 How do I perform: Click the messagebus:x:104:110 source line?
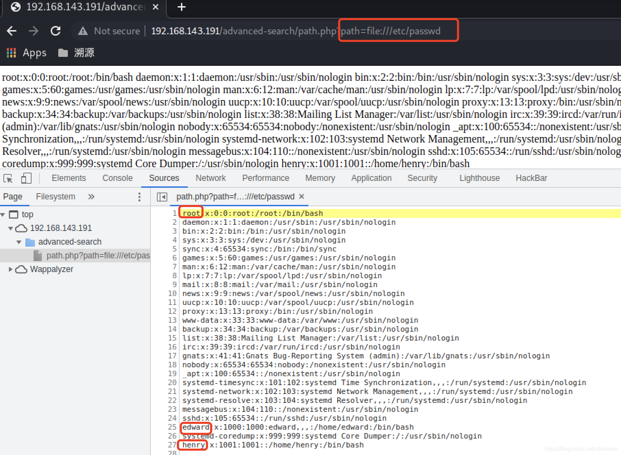300,409
